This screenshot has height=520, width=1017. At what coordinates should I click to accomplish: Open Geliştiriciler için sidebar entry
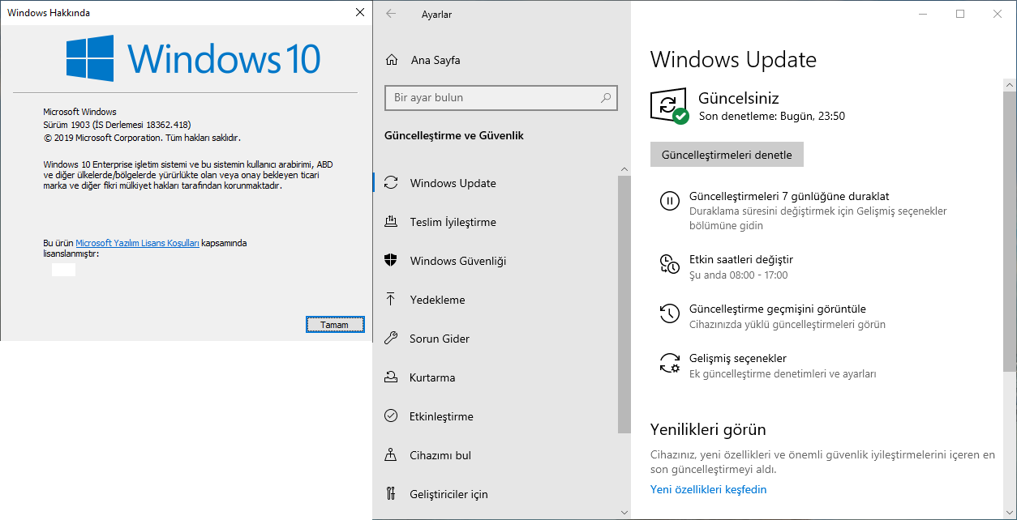pyautogui.click(x=496, y=494)
